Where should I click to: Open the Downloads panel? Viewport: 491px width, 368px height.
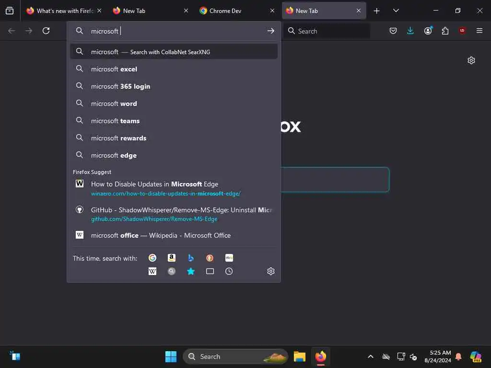(410, 31)
